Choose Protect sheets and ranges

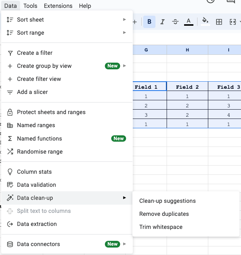tap(67, 112)
